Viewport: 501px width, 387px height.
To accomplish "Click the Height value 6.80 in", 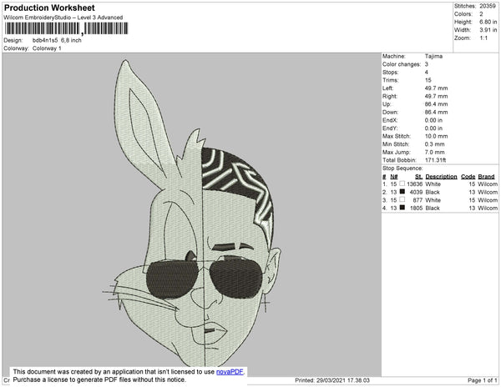I will click(x=488, y=22).
